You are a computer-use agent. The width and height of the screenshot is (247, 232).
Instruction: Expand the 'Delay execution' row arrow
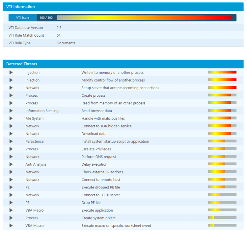pos(11,164)
